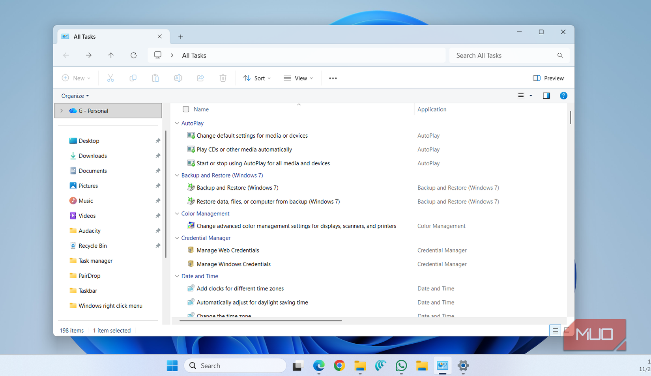Viewport: 651px width, 376px height.
Task: Cut the selected task item
Action: [x=110, y=78]
